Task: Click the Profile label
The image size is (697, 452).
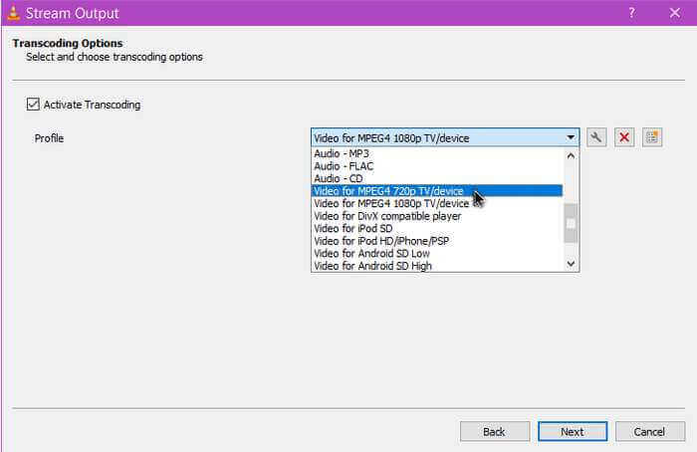Action: [x=50, y=138]
